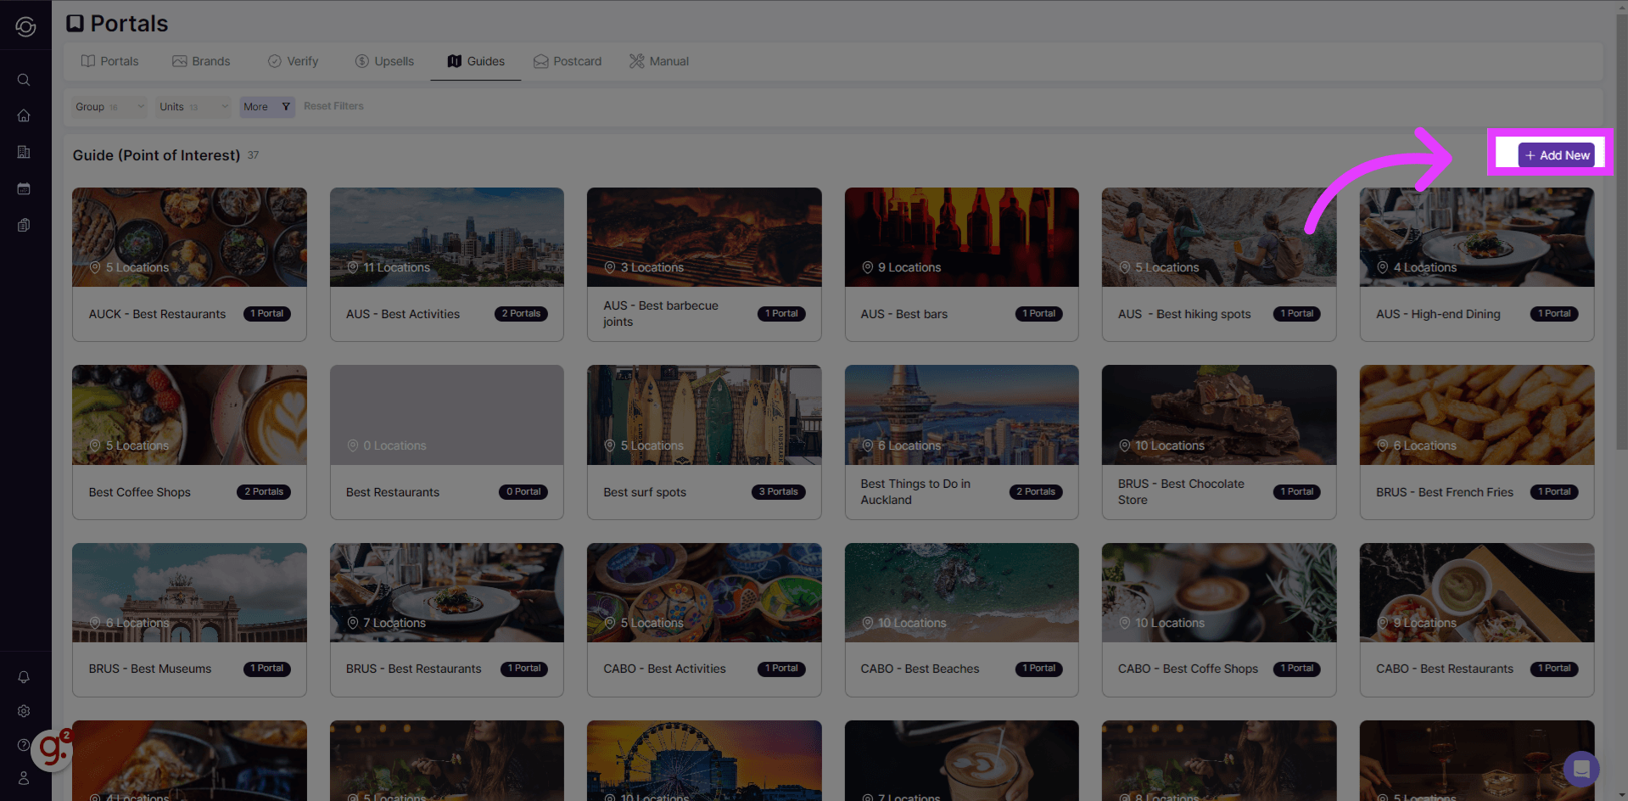Open settings with the gear icon
Screen dimensions: 1628x801
24,711
